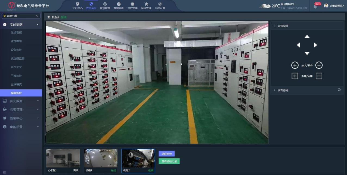Expand the 历史数据 sidebar group
This screenshot has height=175, width=347.
tap(21, 101)
